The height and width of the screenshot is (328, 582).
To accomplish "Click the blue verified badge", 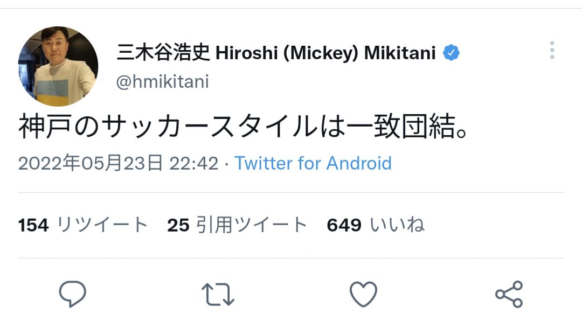I will [x=451, y=53].
